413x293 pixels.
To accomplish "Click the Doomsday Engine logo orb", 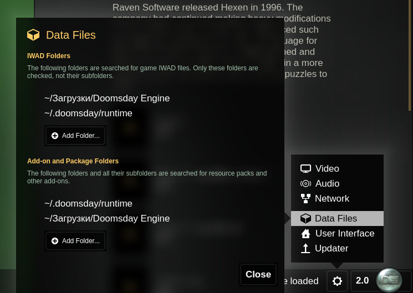I will click(x=389, y=280).
